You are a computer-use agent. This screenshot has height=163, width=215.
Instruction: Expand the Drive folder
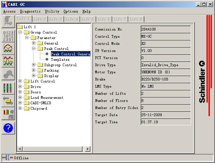pos(20,87)
